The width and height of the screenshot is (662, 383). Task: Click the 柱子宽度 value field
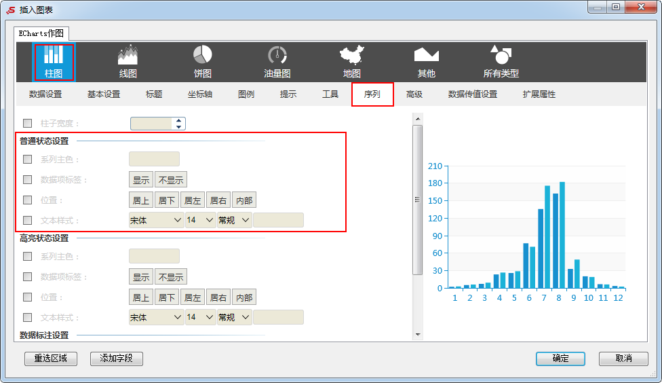pyautogui.click(x=151, y=124)
